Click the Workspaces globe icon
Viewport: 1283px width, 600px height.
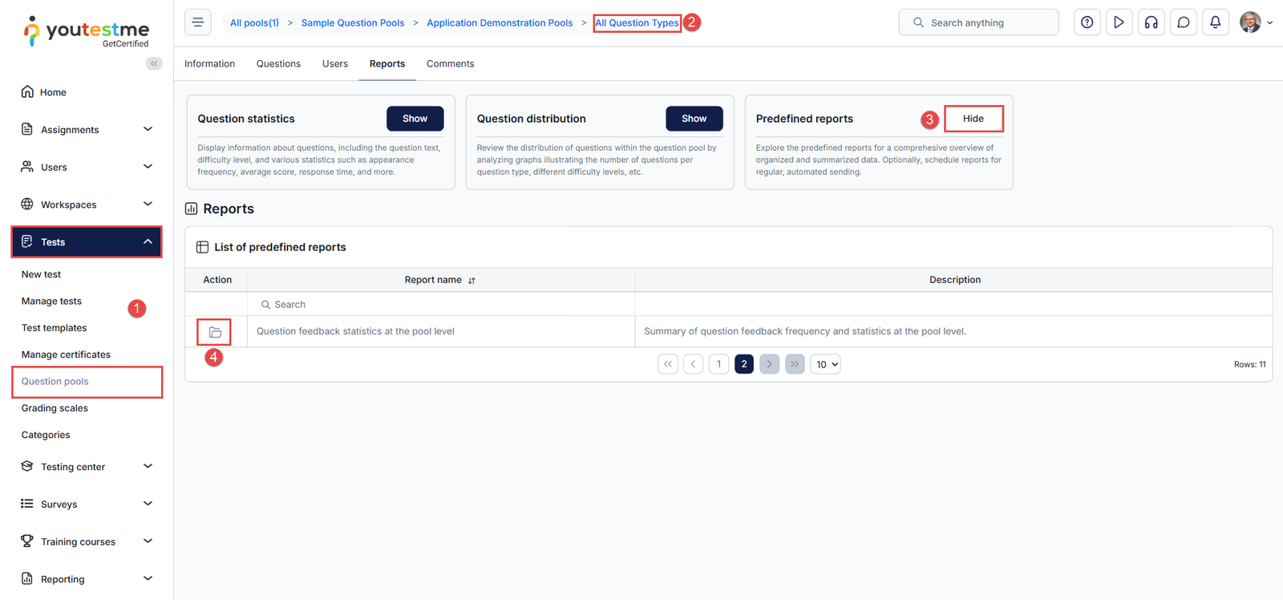[27, 204]
